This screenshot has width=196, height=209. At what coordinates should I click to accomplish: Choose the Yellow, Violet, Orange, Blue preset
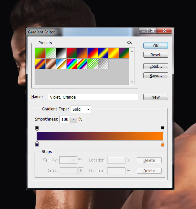coord(40,64)
